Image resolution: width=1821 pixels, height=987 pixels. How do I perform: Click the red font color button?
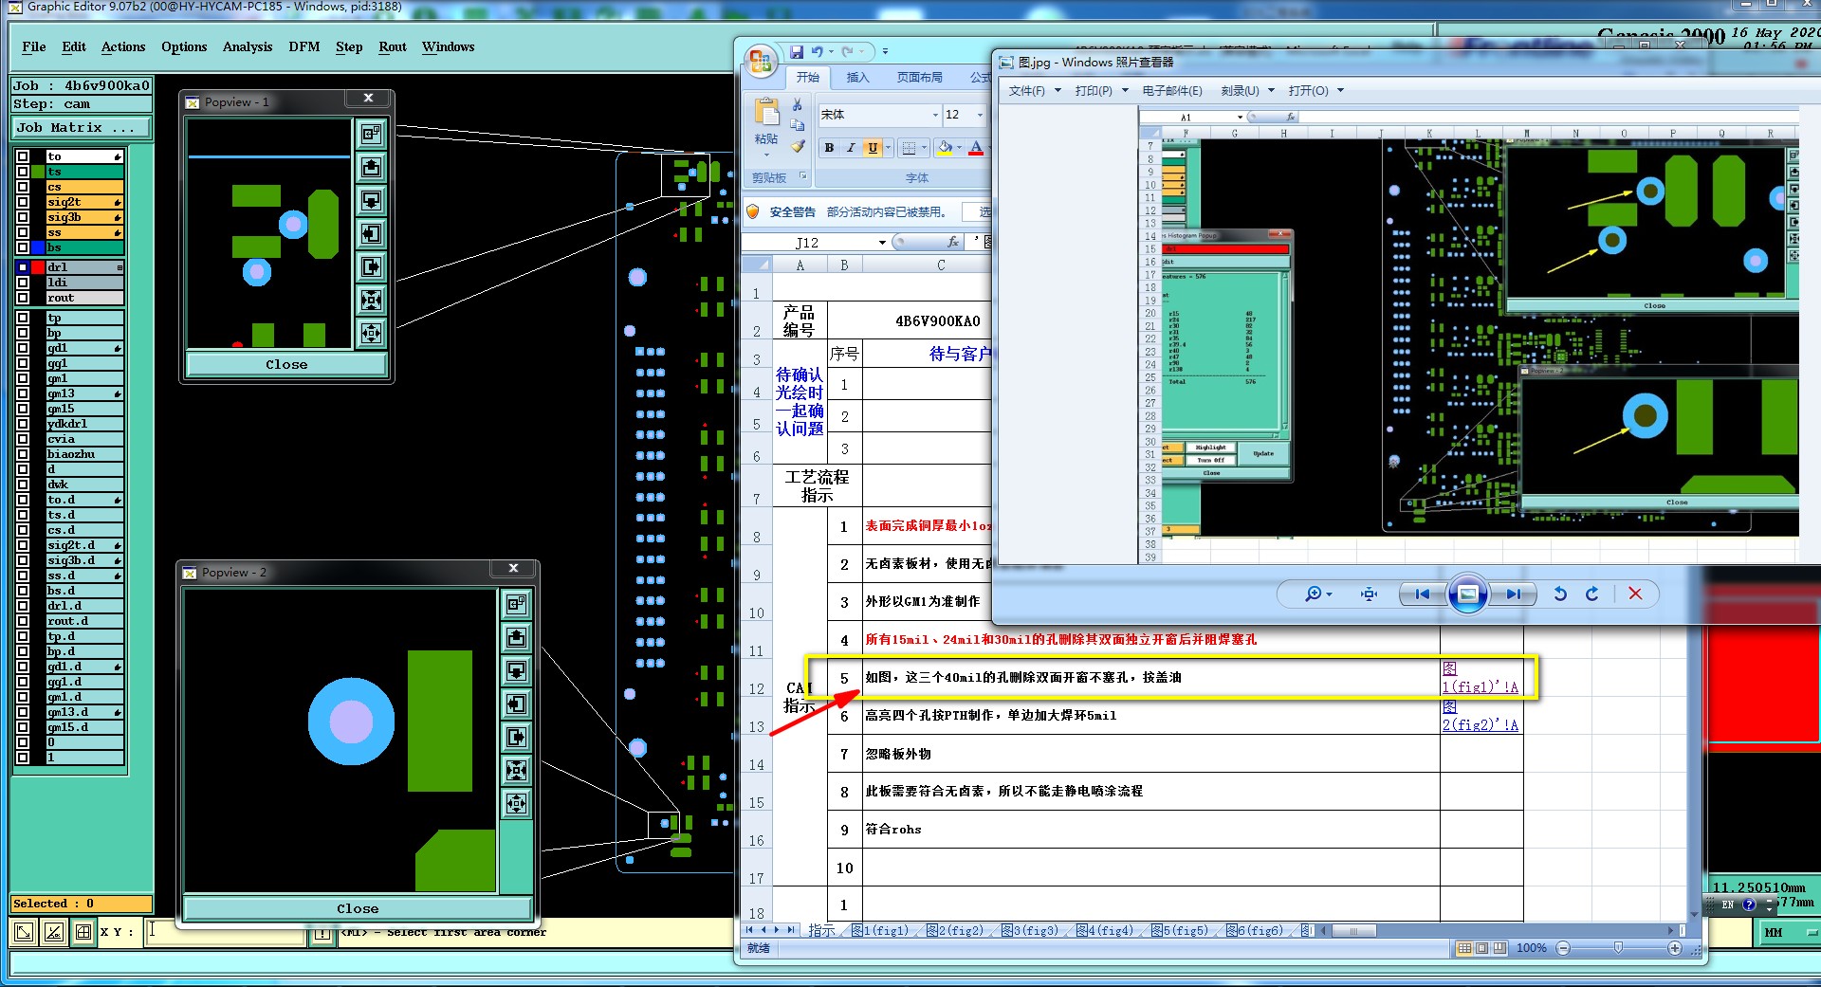click(976, 148)
